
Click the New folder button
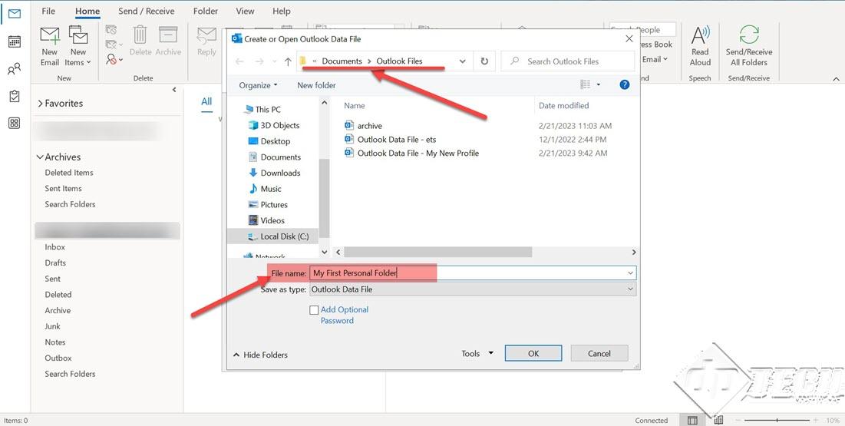[316, 85]
